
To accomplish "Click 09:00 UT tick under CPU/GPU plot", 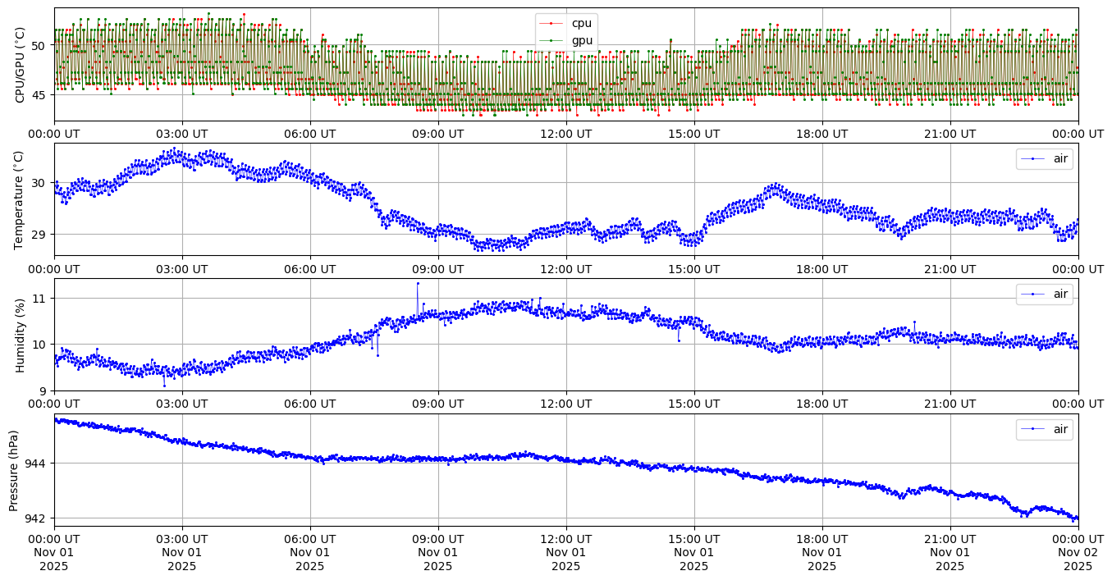I will pos(437,134).
